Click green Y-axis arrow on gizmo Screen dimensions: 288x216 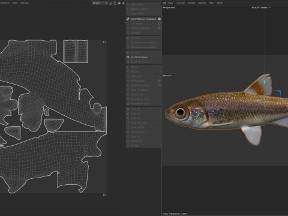(265, 82)
